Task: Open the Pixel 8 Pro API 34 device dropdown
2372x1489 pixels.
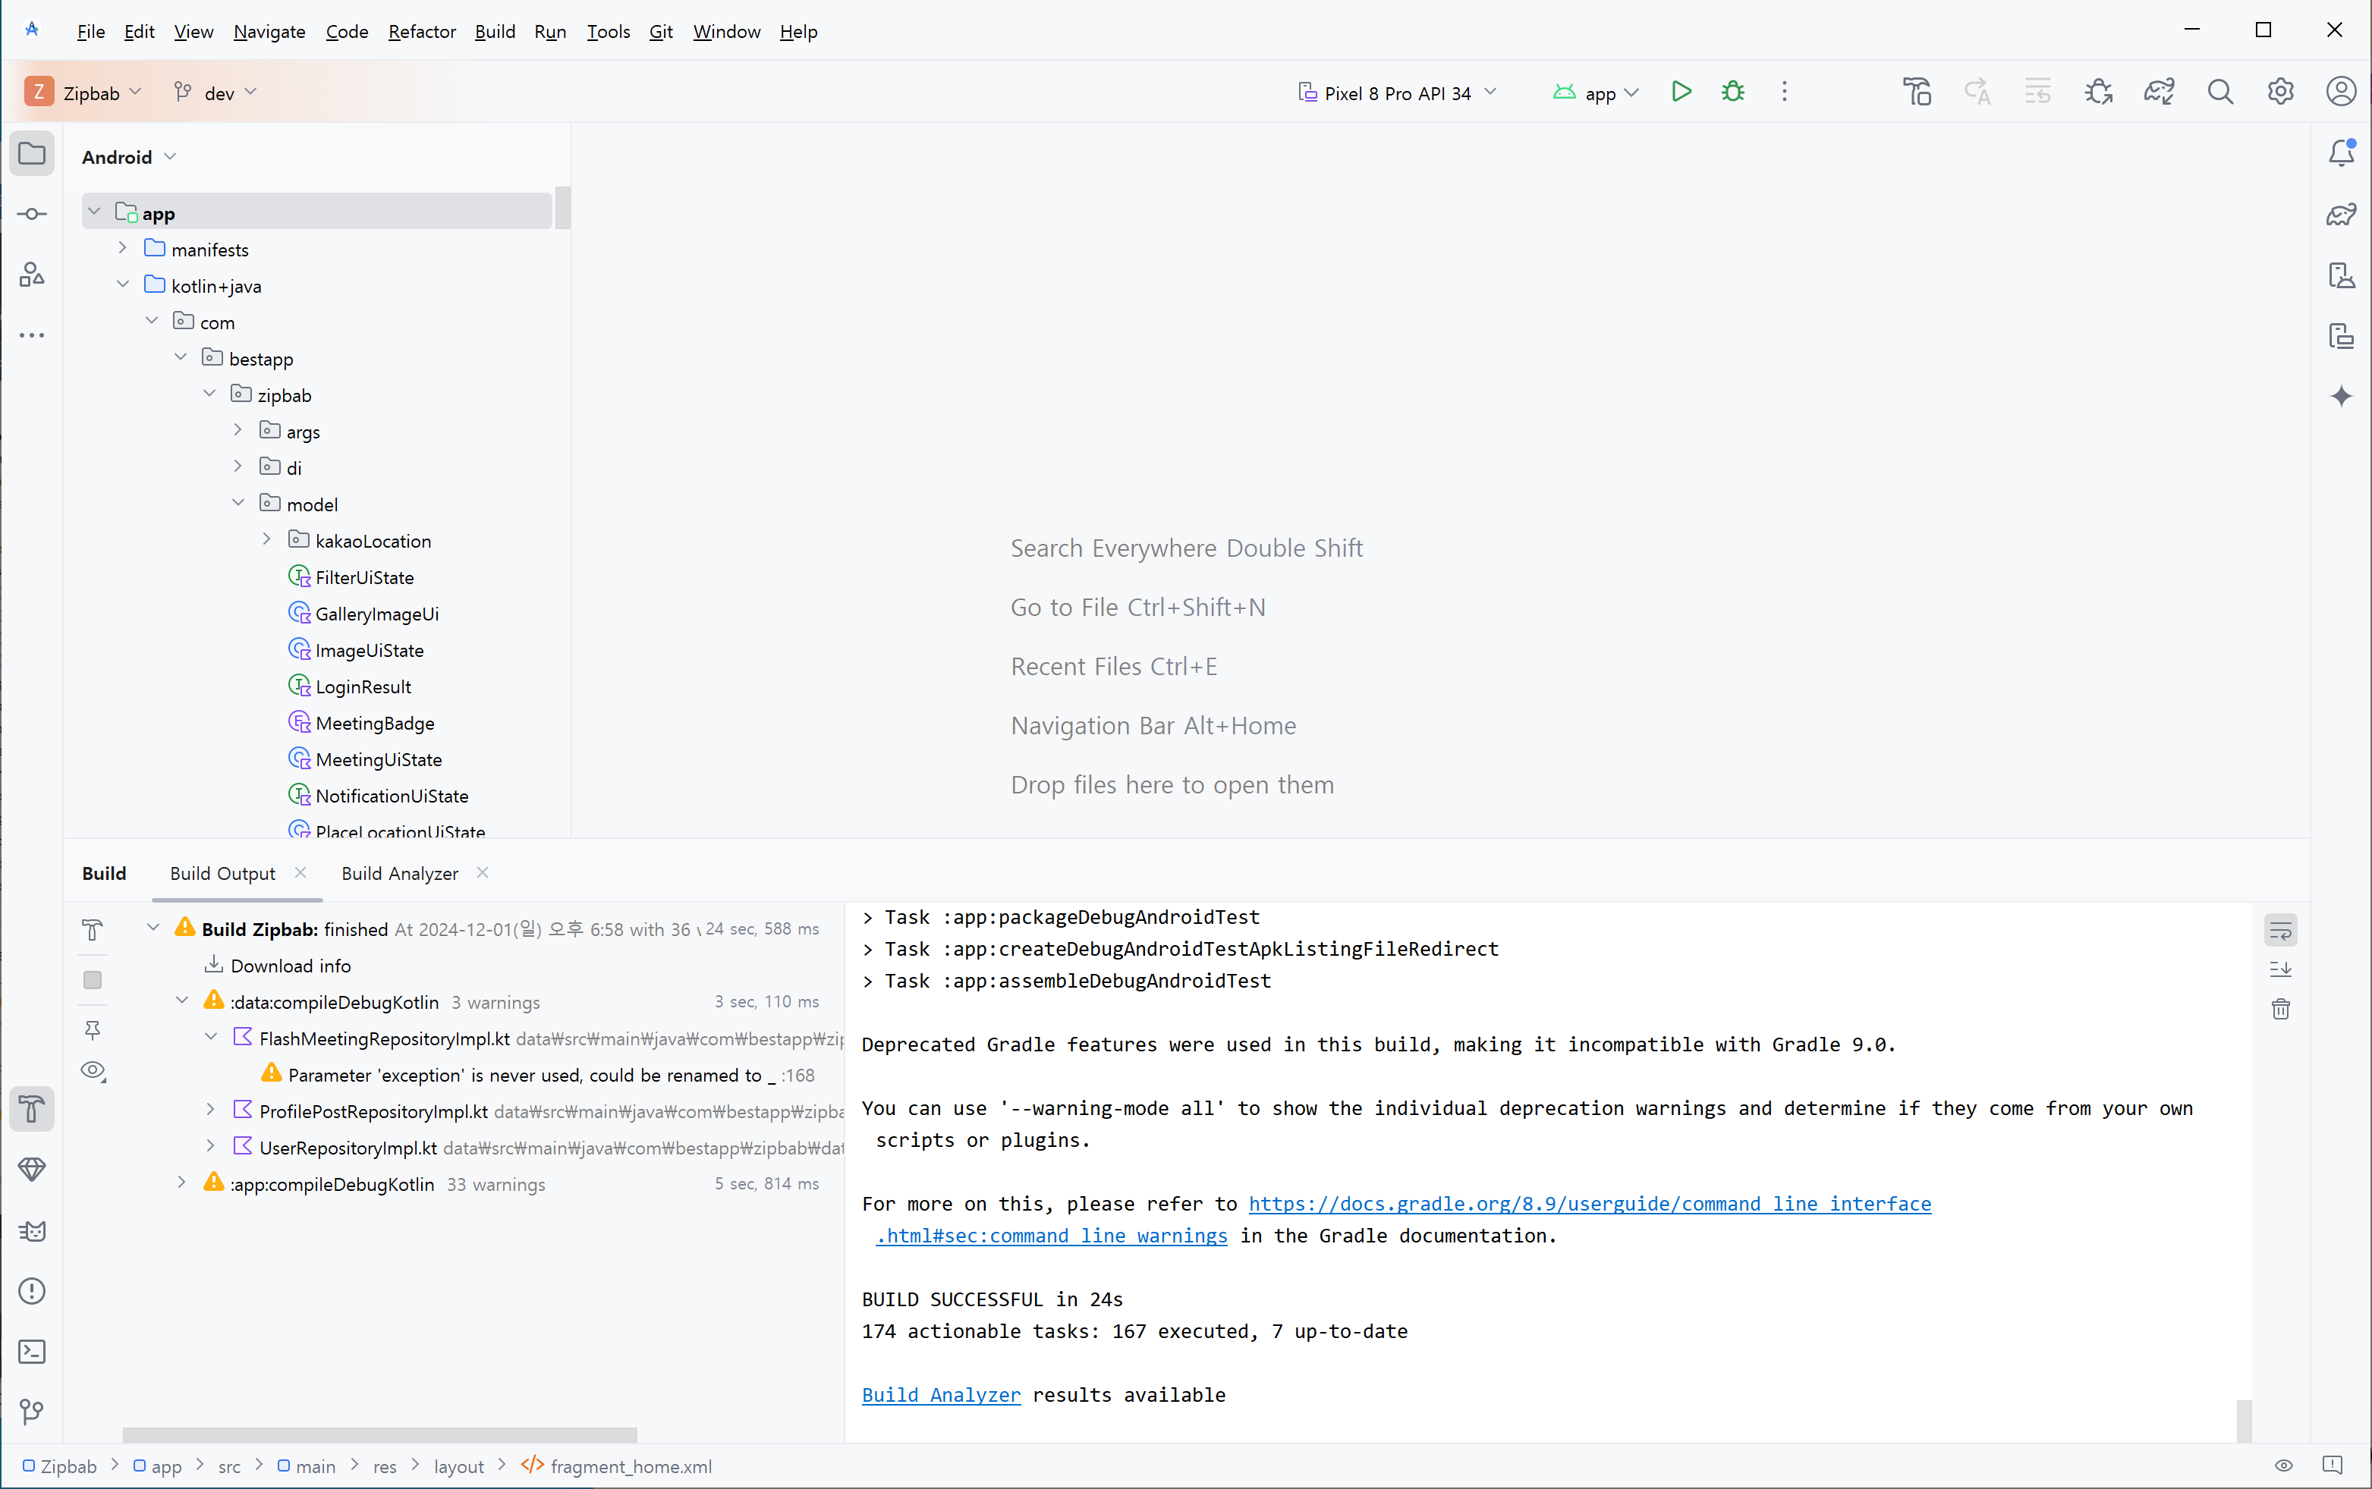Action: 1397,93
